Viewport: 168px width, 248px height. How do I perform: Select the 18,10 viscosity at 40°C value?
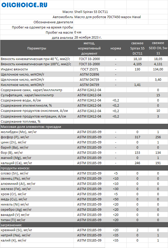[x=138, y=59]
